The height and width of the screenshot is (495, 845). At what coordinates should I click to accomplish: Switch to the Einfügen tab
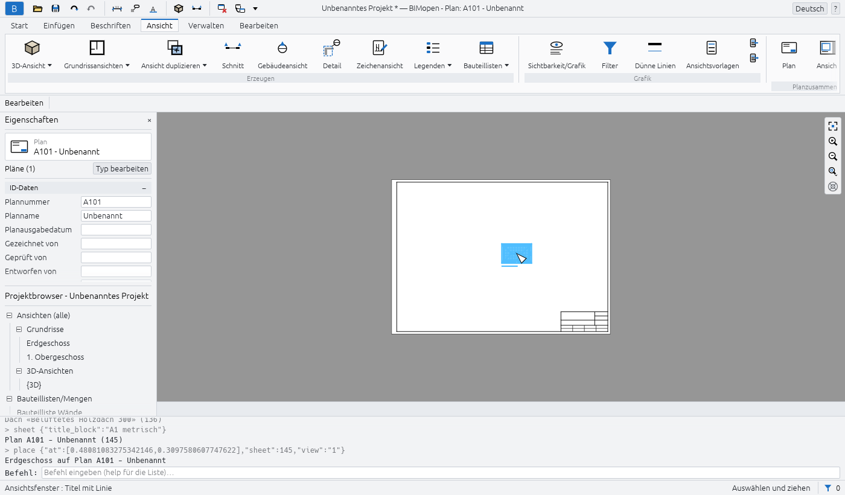tap(59, 26)
